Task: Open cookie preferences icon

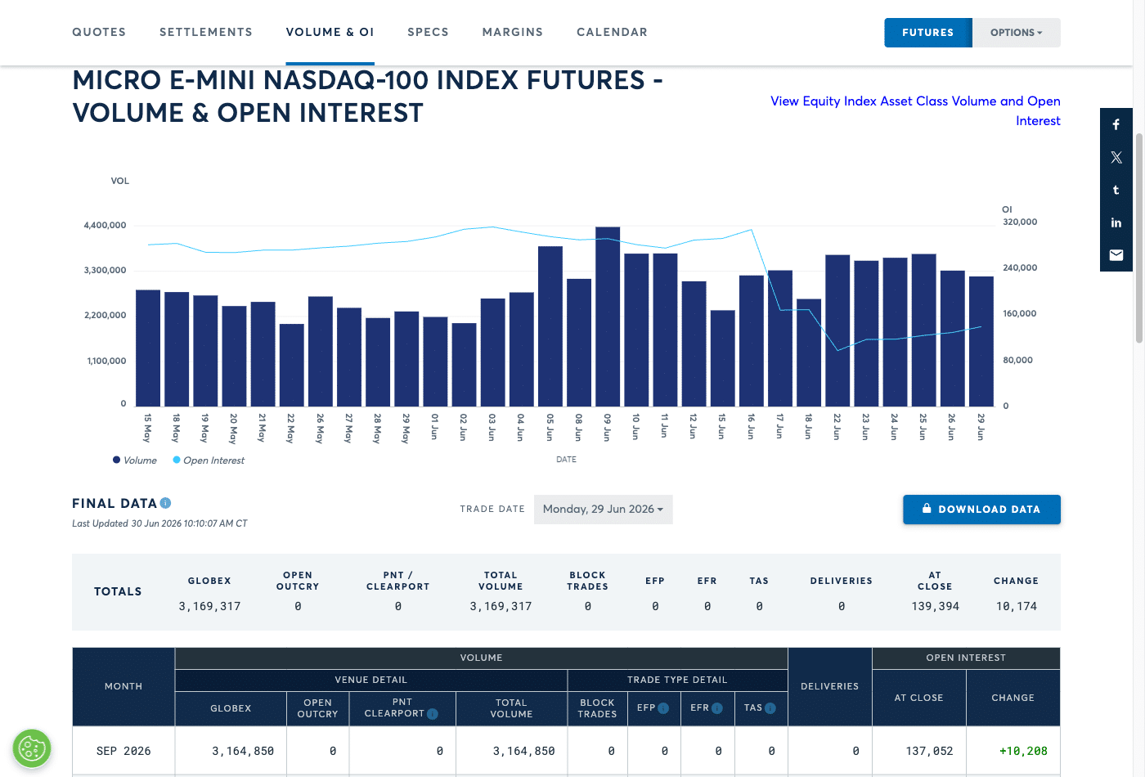Action: (32, 748)
